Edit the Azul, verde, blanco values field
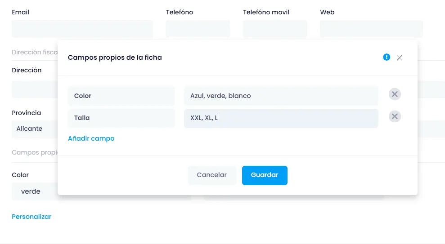The image size is (445, 244). tap(281, 96)
